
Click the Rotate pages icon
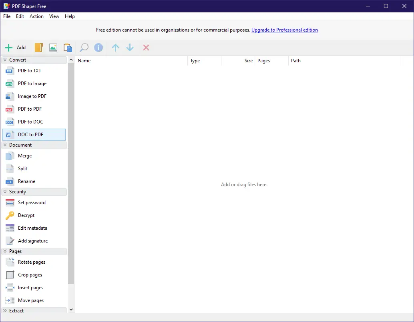[10, 262]
